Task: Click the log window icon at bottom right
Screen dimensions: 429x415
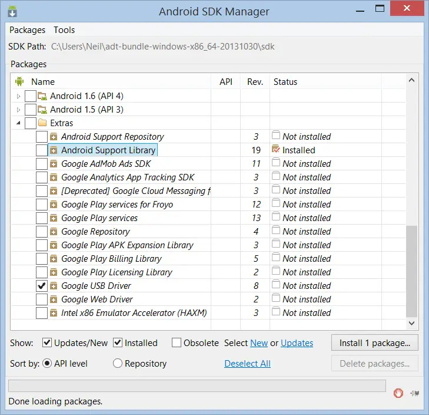Action: click(x=415, y=393)
